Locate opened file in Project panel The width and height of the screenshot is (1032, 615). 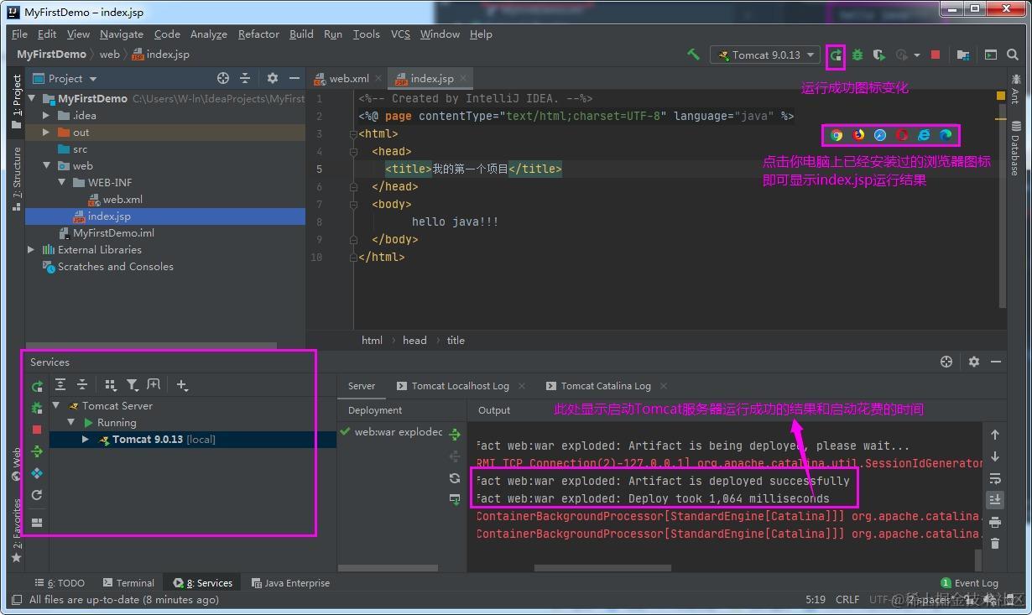coord(223,78)
